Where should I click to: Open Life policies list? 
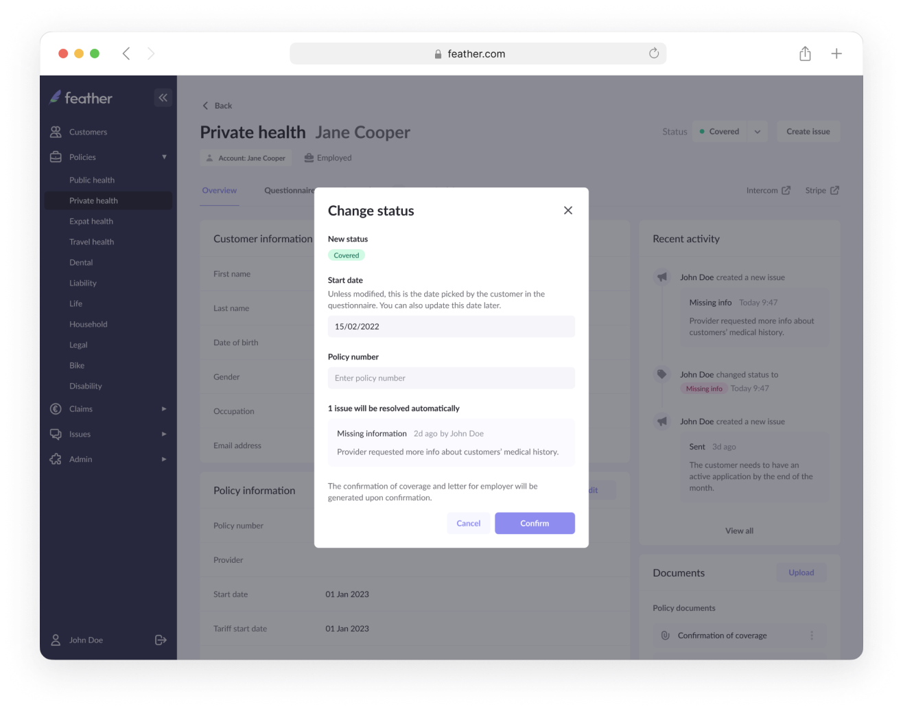pyautogui.click(x=75, y=303)
